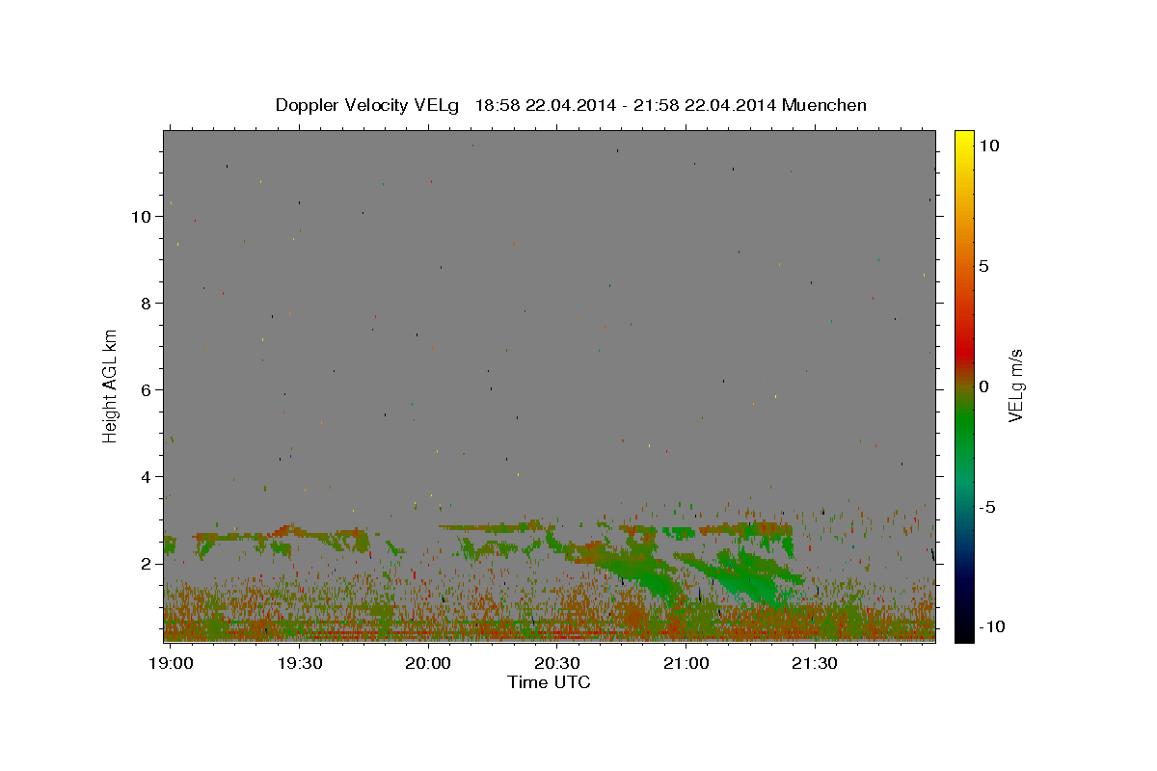Viewport: 1157px width, 771px height.
Task: Click the yellow top of the color bar
Action: coord(963,137)
